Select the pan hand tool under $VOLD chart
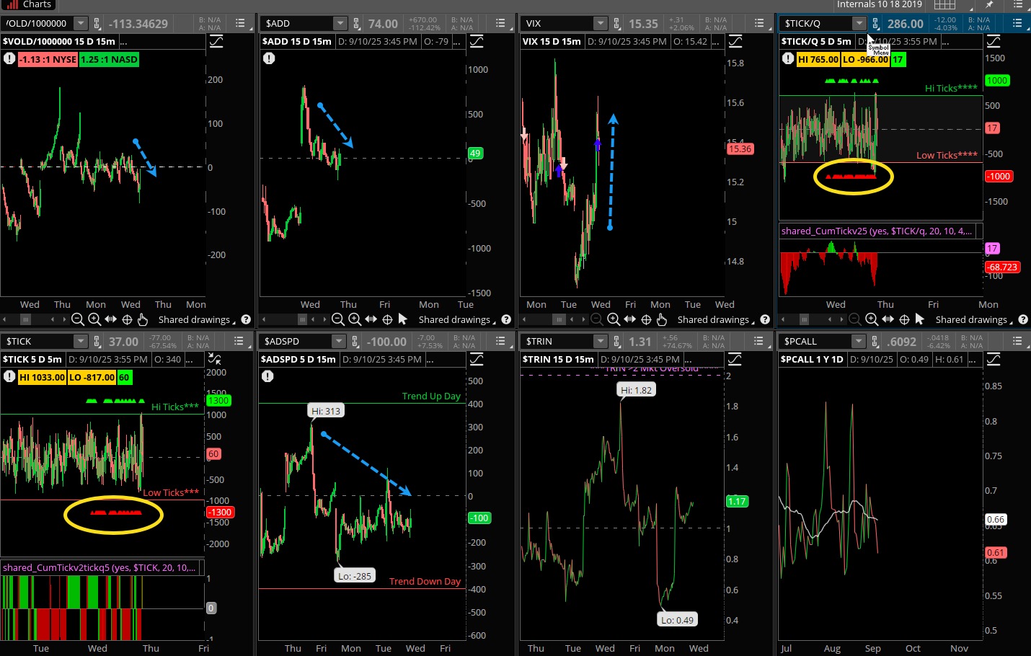 pyautogui.click(x=143, y=319)
